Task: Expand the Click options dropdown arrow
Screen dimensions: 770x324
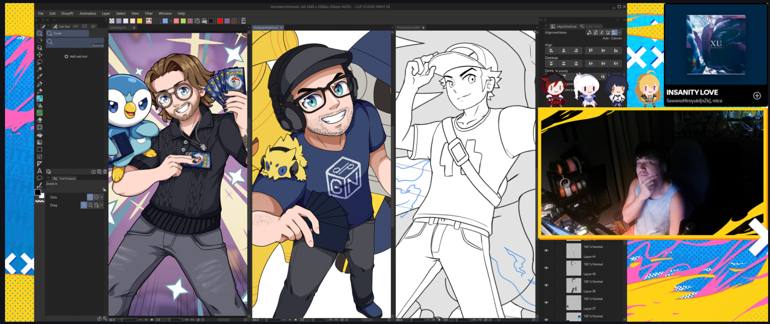Action: coord(102,197)
